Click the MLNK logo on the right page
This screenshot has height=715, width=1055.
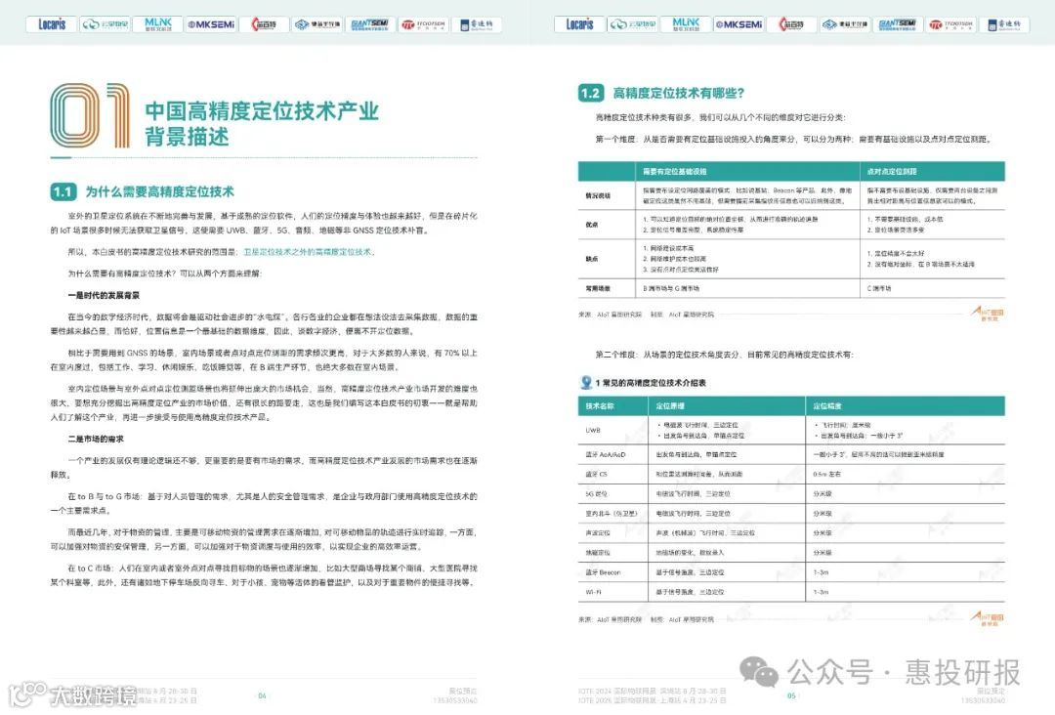[x=686, y=24]
